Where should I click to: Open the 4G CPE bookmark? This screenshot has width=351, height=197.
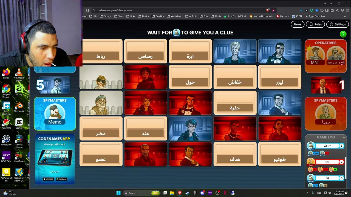[297, 16]
